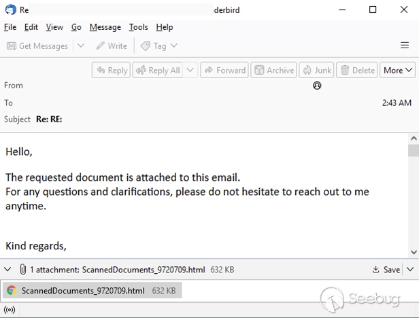Mark this message as Junk

(316, 70)
